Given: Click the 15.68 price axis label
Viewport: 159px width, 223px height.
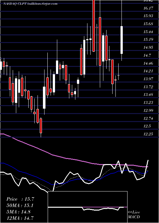Looking at the screenshot, I should (x=148, y=24).
